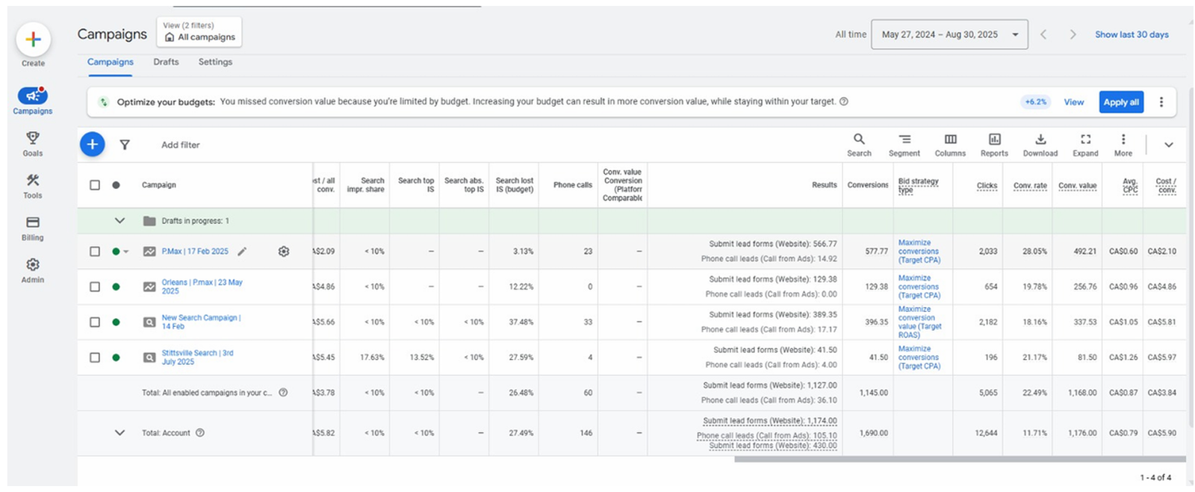1195x492 pixels.
Task: Open New Search Campaign 14 Feb link
Action: pyautogui.click(x=201, y=322)
